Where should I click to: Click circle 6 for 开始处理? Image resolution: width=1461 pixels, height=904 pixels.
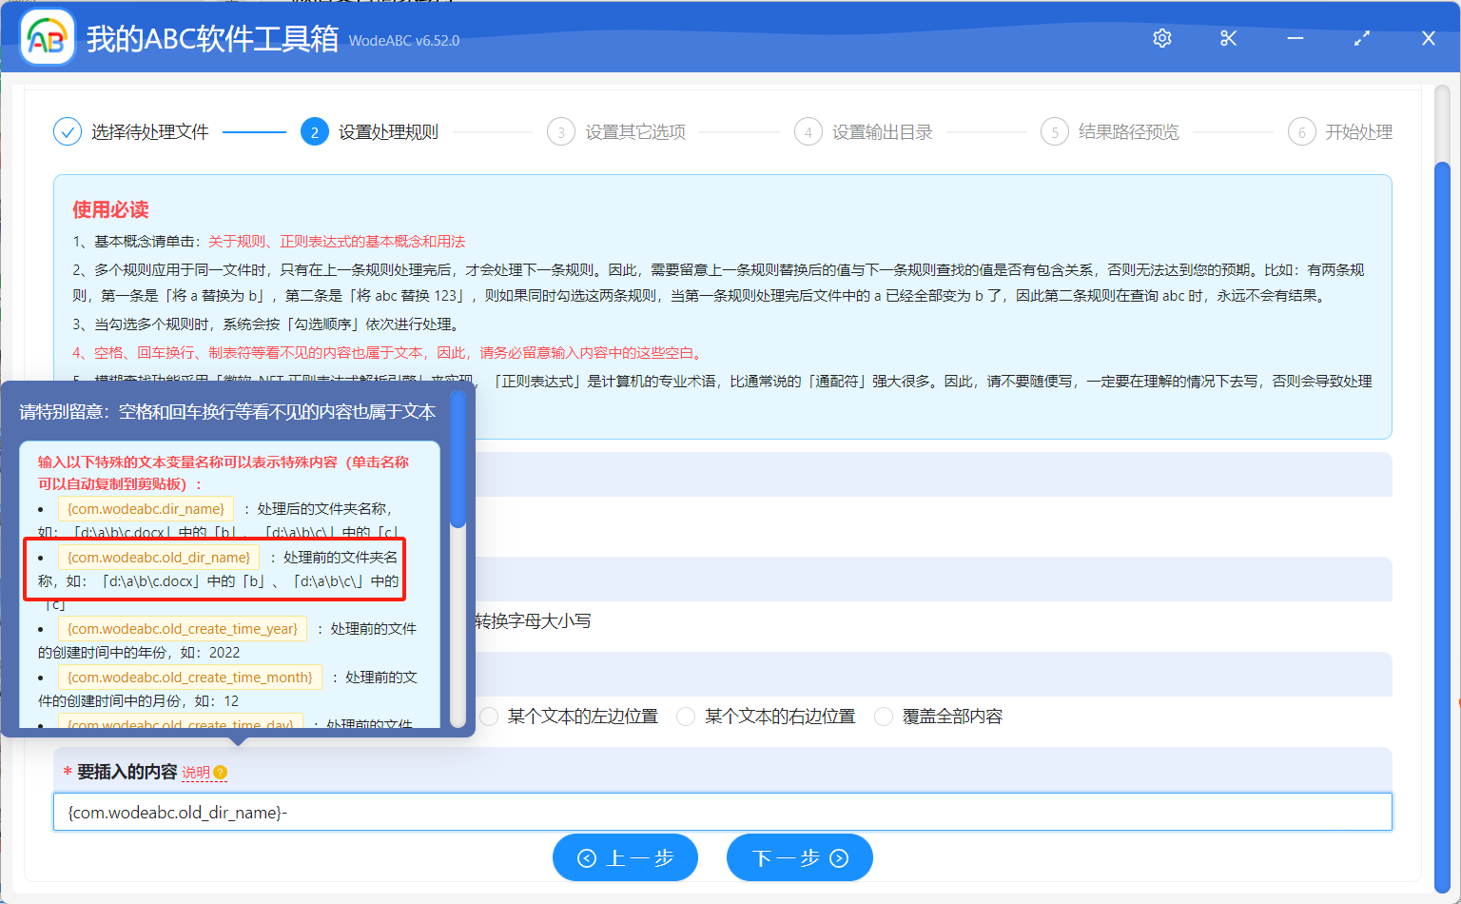(x=1301, y=131)
